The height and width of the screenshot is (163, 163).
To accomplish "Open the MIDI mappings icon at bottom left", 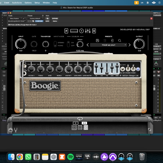I will coord(11,130).
